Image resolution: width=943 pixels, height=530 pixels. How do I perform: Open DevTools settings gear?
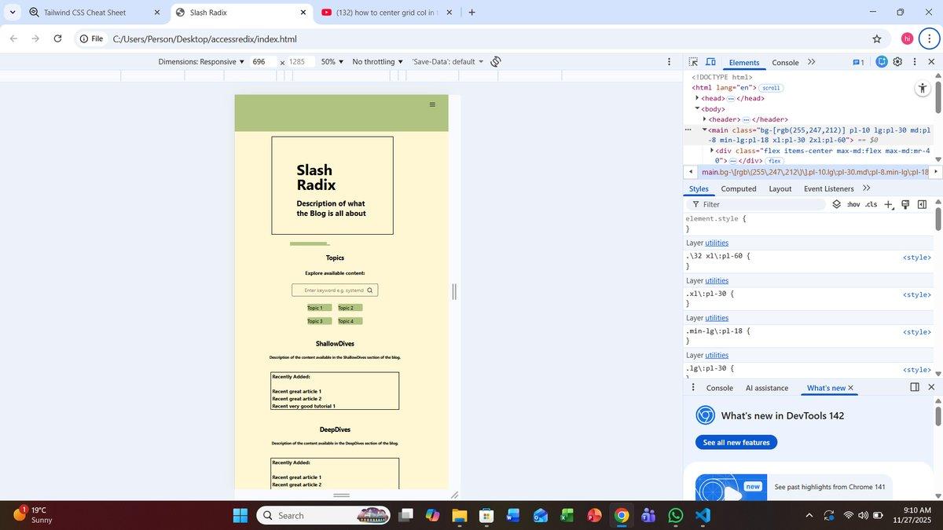click(897, 62)
